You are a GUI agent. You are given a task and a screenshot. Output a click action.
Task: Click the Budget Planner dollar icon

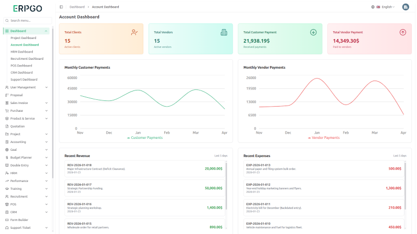[6, 158]
